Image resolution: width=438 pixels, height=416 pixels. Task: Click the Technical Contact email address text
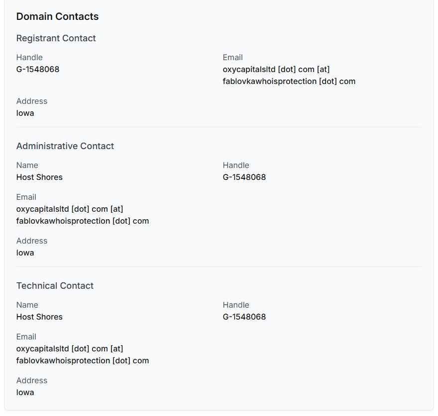coord(83,354)
